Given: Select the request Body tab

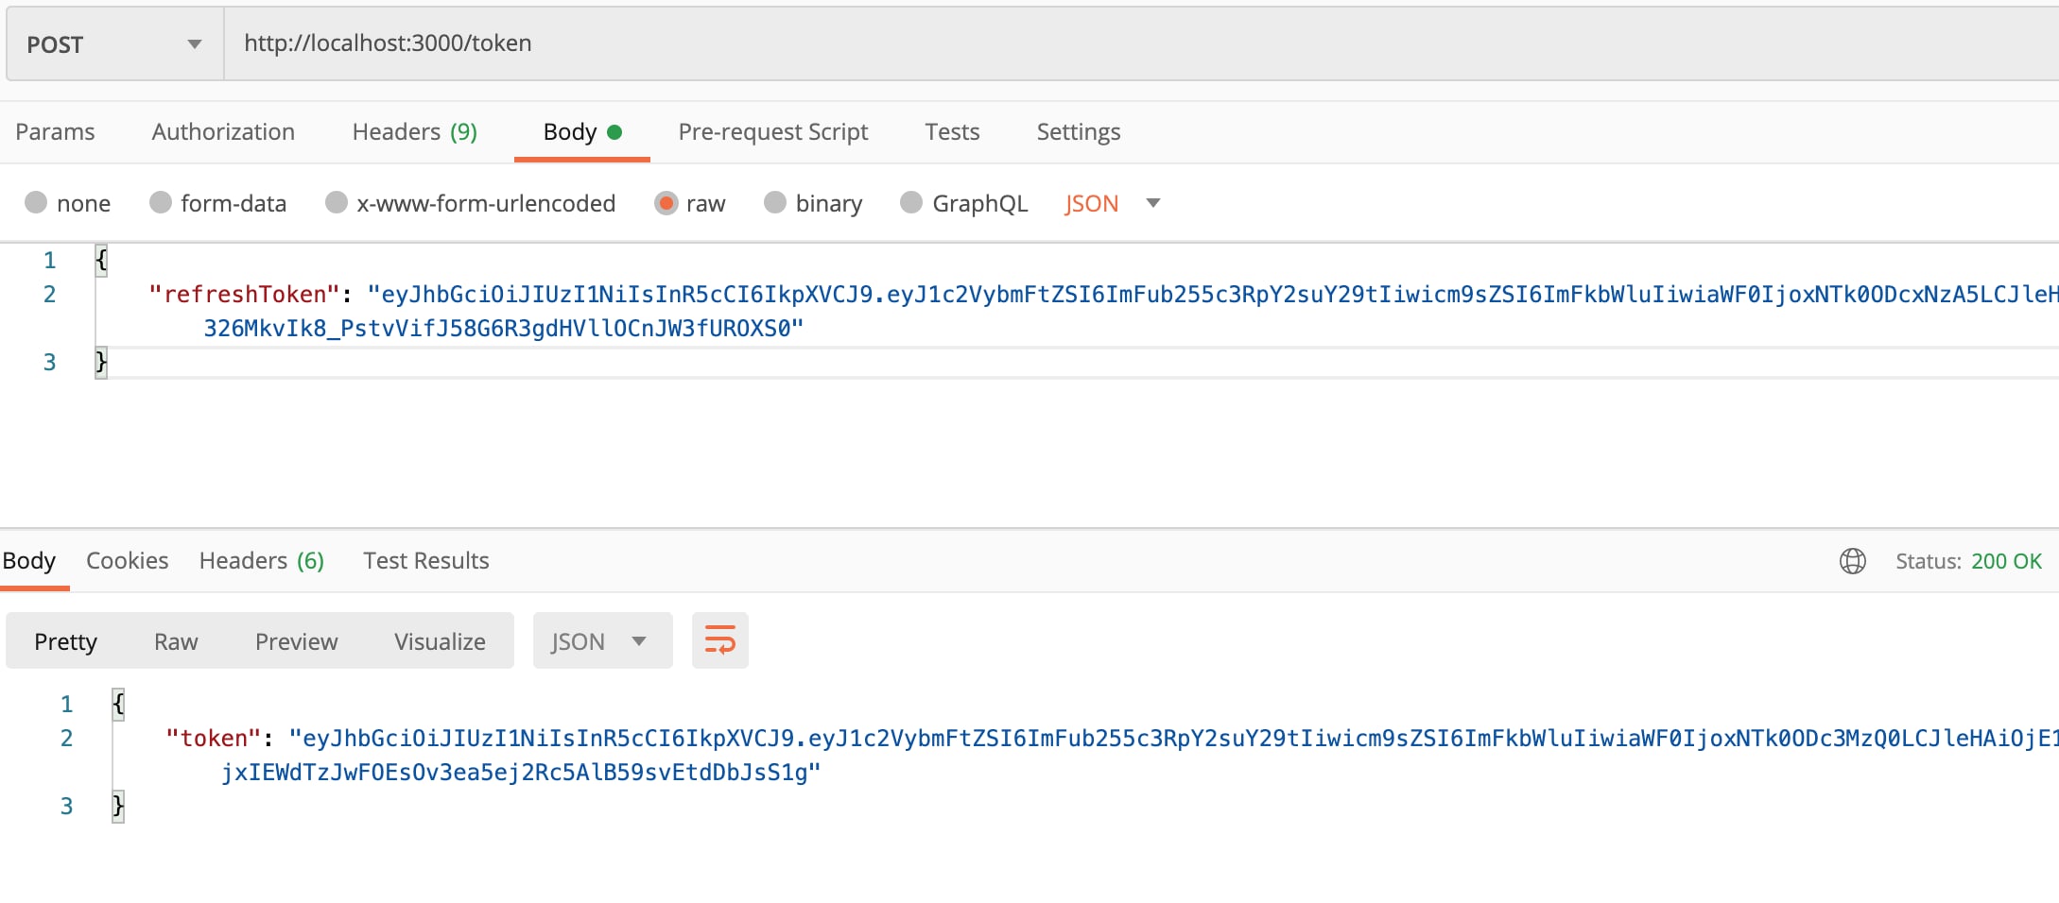Looking at the screenshot, I should [x=581, y=132].
